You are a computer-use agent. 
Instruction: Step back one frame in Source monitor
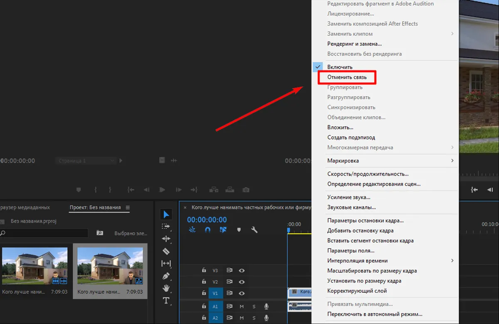146,190
